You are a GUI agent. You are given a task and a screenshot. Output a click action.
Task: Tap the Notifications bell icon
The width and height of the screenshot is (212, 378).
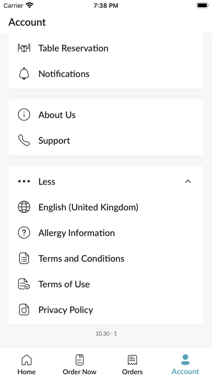(24, 73)
